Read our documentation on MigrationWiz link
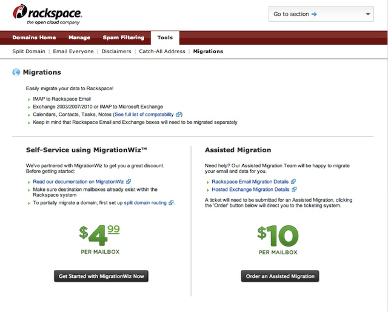This screenshot has height=312, width=388. pos(78,182)
